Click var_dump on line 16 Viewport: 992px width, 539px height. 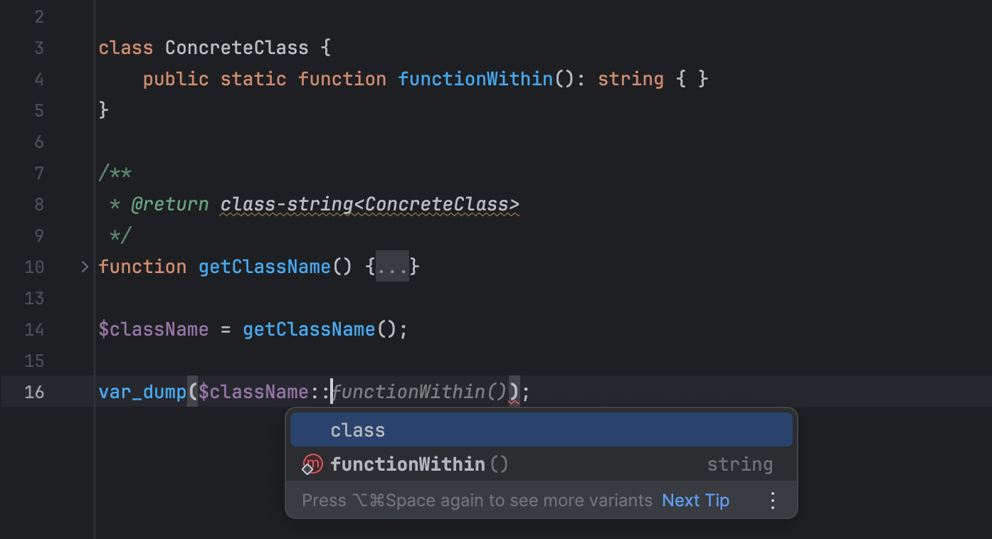coord(142,392)
